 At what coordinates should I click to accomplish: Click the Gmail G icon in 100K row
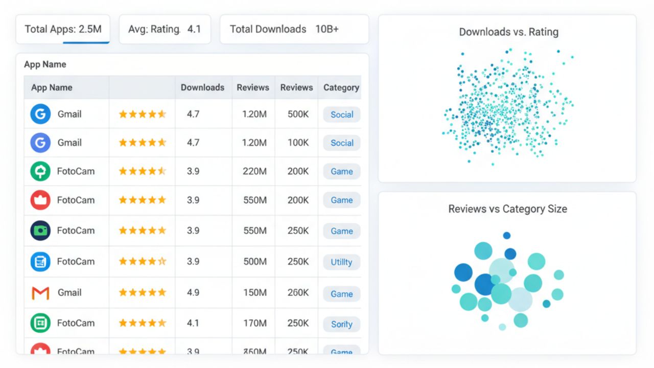(x=40, y=143)
